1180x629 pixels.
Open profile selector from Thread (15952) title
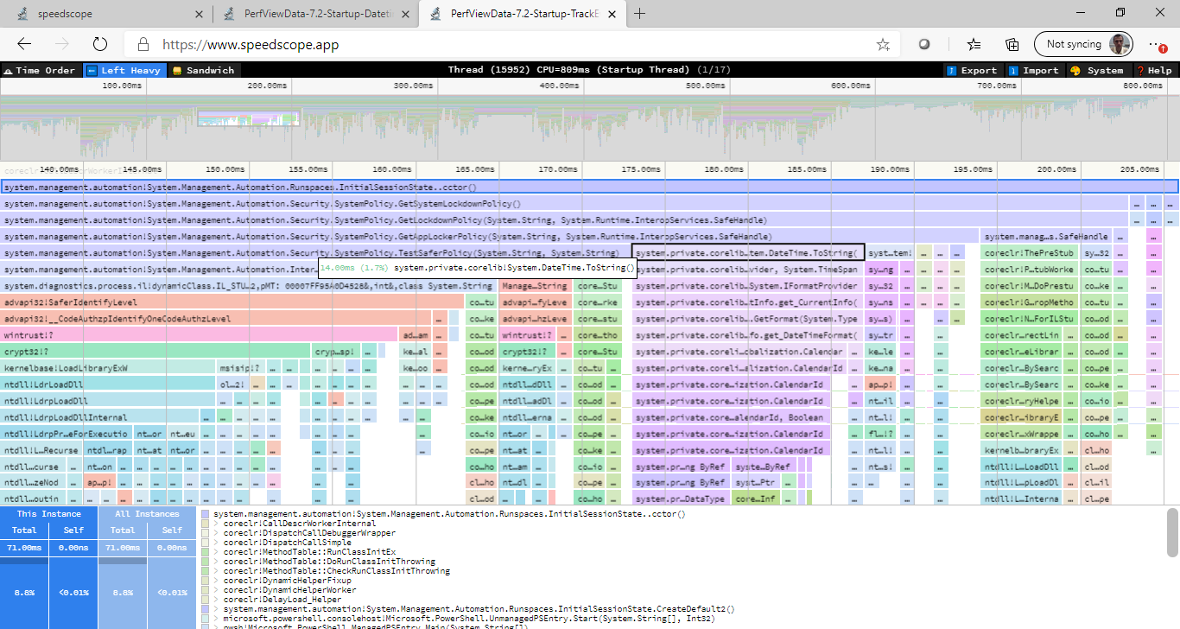pos(589,70)
